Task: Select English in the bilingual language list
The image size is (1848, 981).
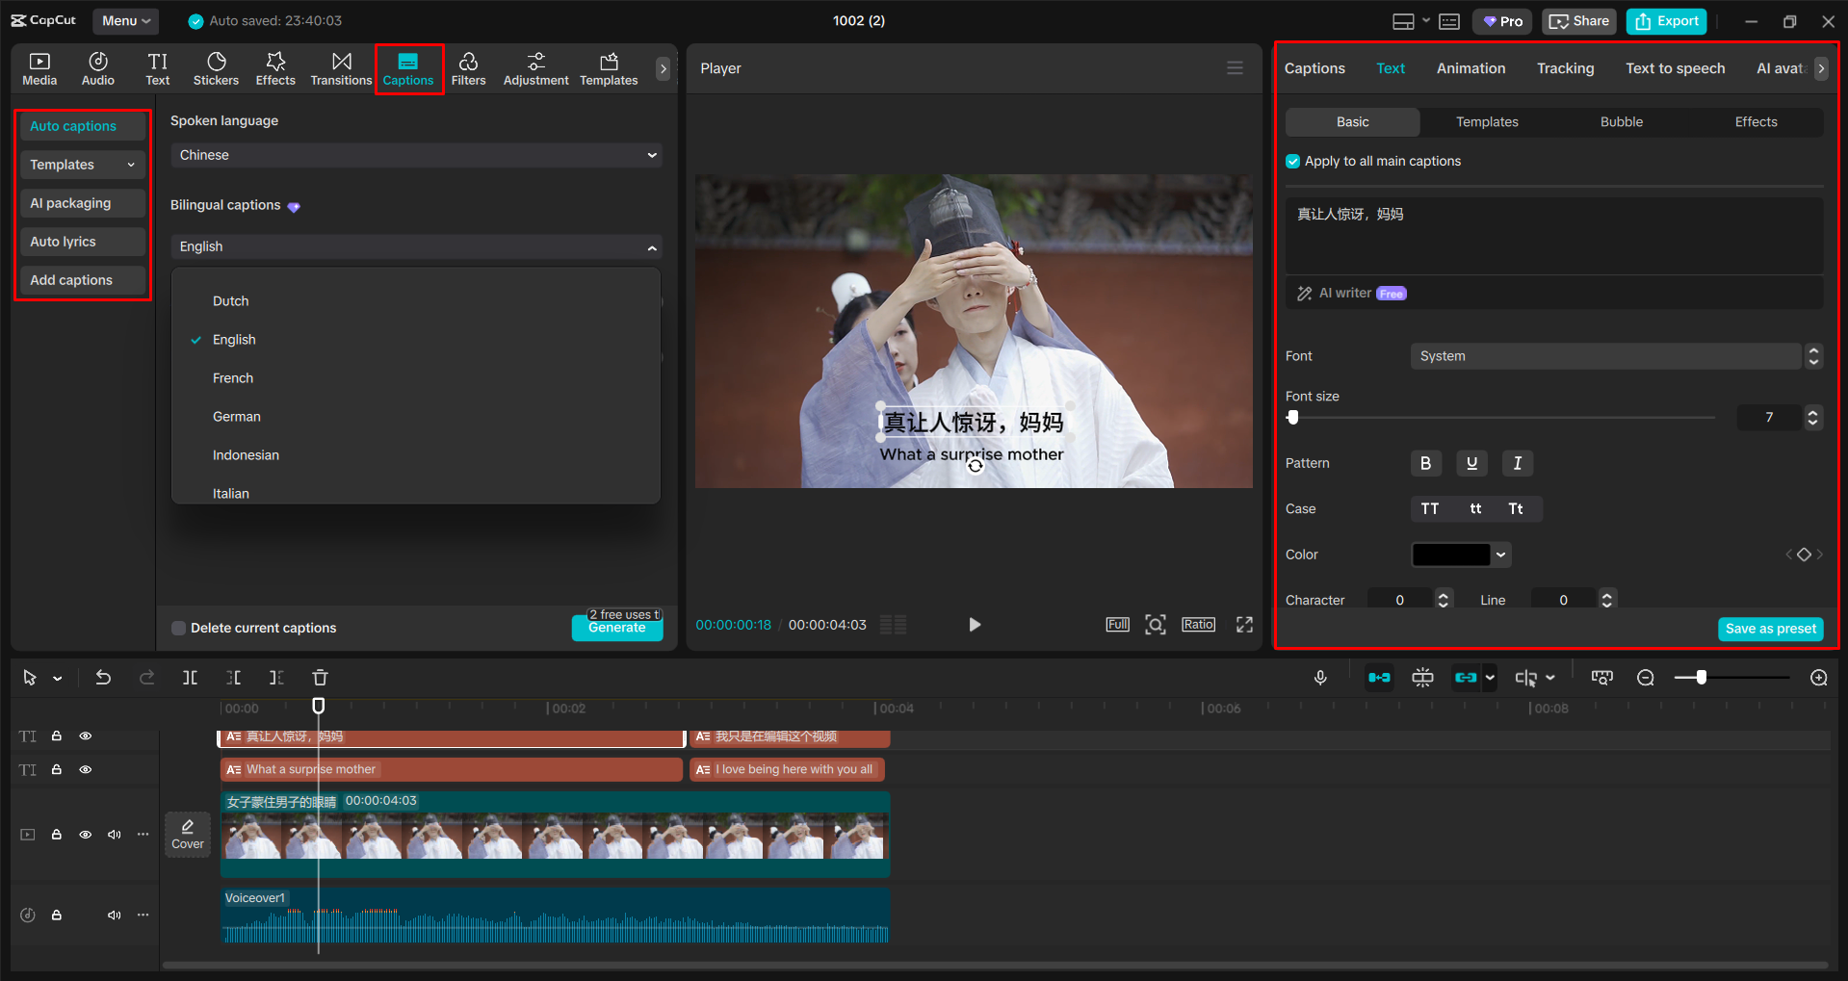Action: 234,339
